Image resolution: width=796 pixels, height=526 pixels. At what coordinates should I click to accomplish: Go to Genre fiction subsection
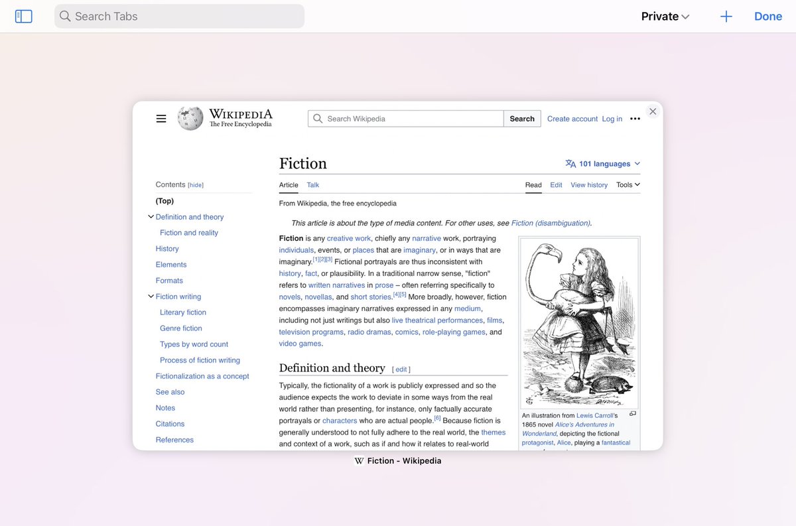point(181,328)
